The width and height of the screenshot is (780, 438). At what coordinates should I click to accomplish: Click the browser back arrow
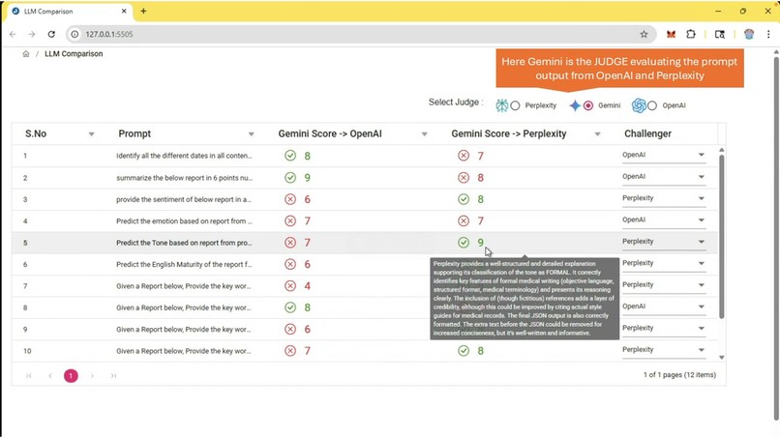pyautogui.click(x=13, y=34)
